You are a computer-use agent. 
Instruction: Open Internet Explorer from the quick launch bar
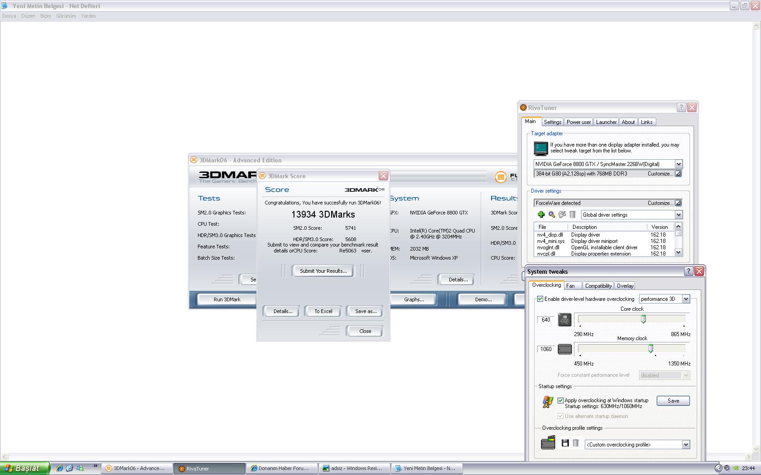pyautogui.click(x=59, y=468)
